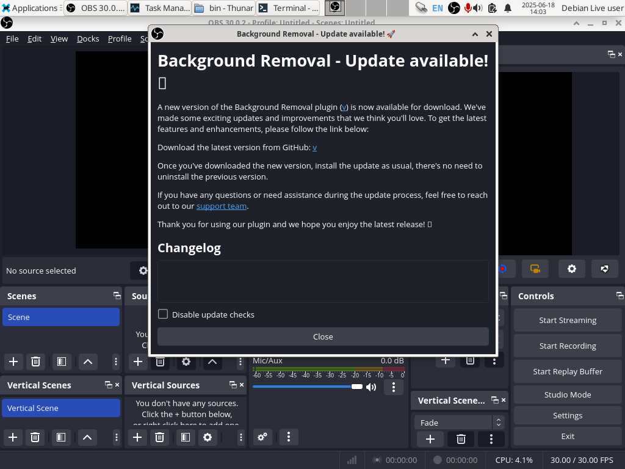This screenshot has width=625, height=469.
Task: Open the Docks menu
Action: [x=88, y=38]
